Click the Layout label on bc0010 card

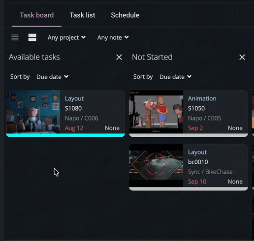(197, 152)
